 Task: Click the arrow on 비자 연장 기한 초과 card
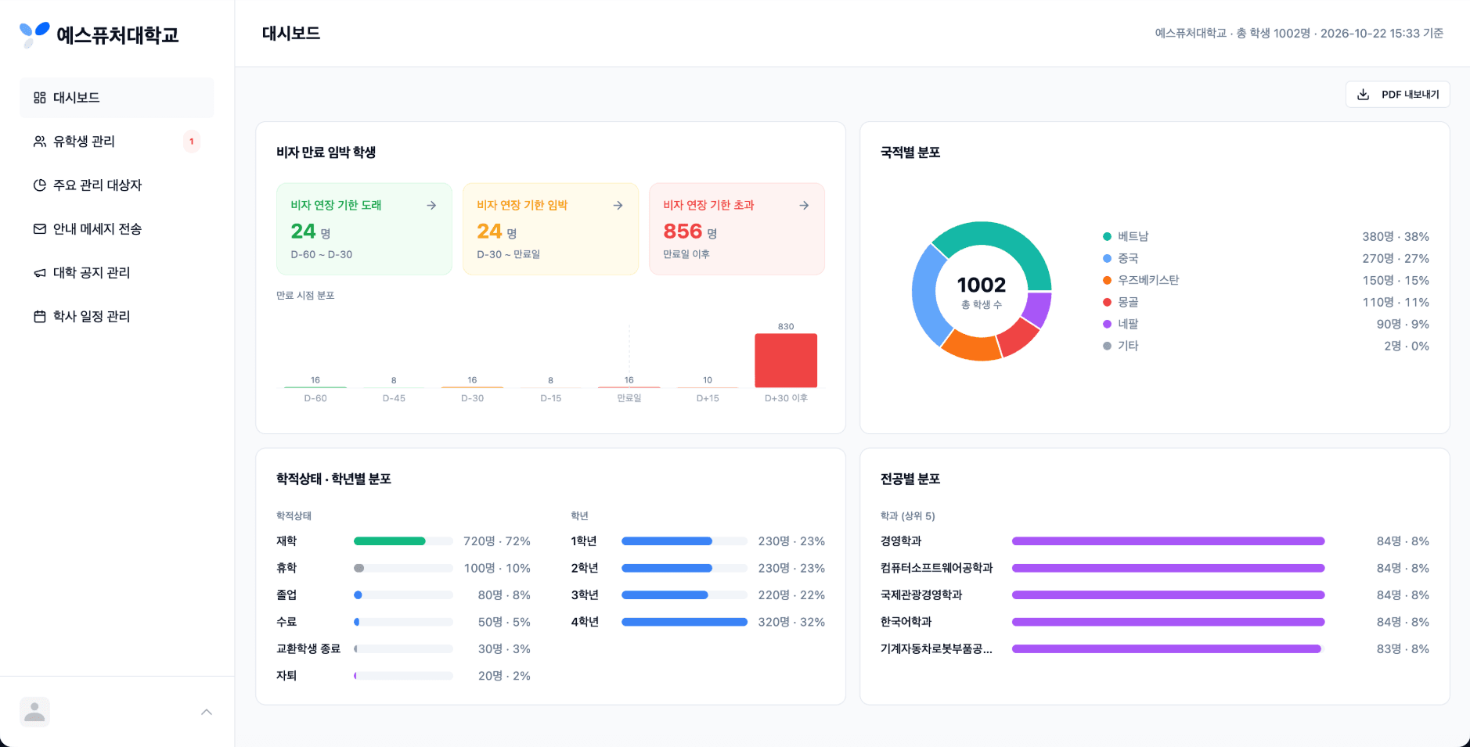804,205
